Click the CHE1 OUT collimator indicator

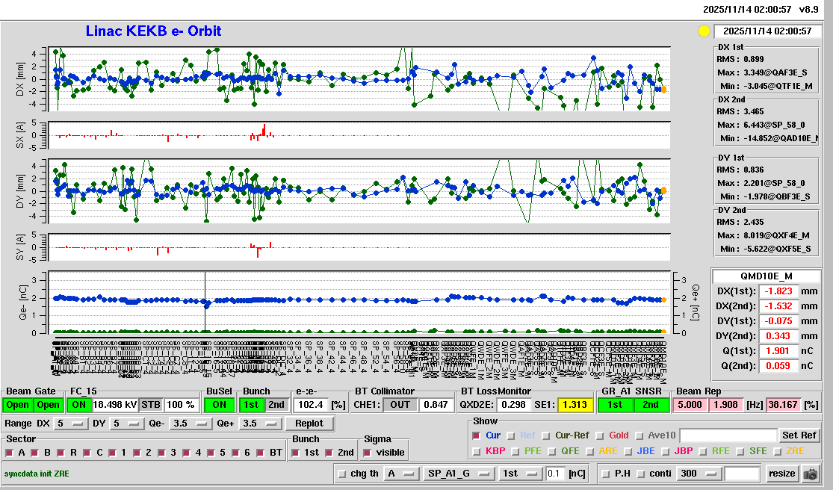(400, 405)
